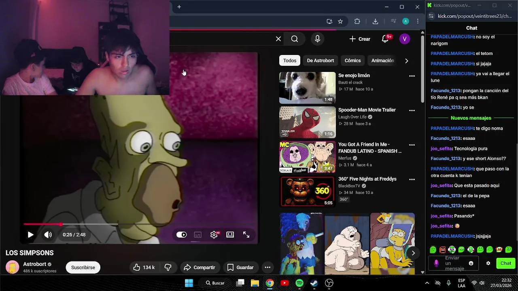The width and height of the screenshot is (518, 291).
Task: Show more filter chips with right arrow
Action: pos(407,61)
